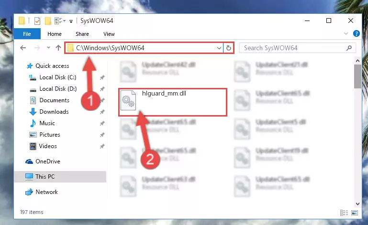Viewport: 368px width, 225px height.
Task: Go up one folder level
Action: point(58,48)
